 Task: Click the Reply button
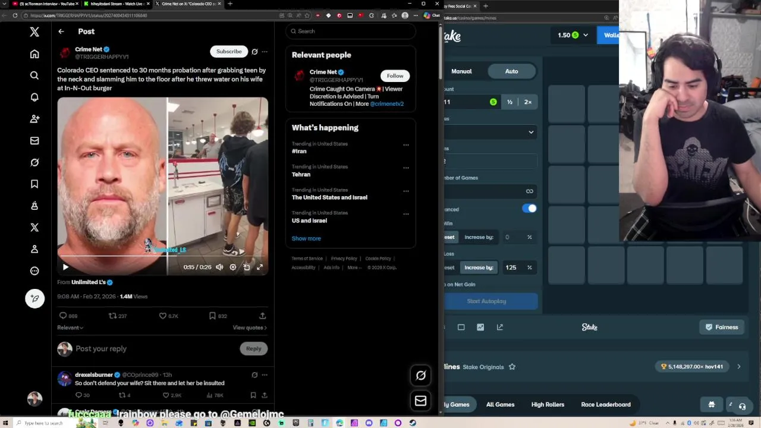tap(253, 349)
